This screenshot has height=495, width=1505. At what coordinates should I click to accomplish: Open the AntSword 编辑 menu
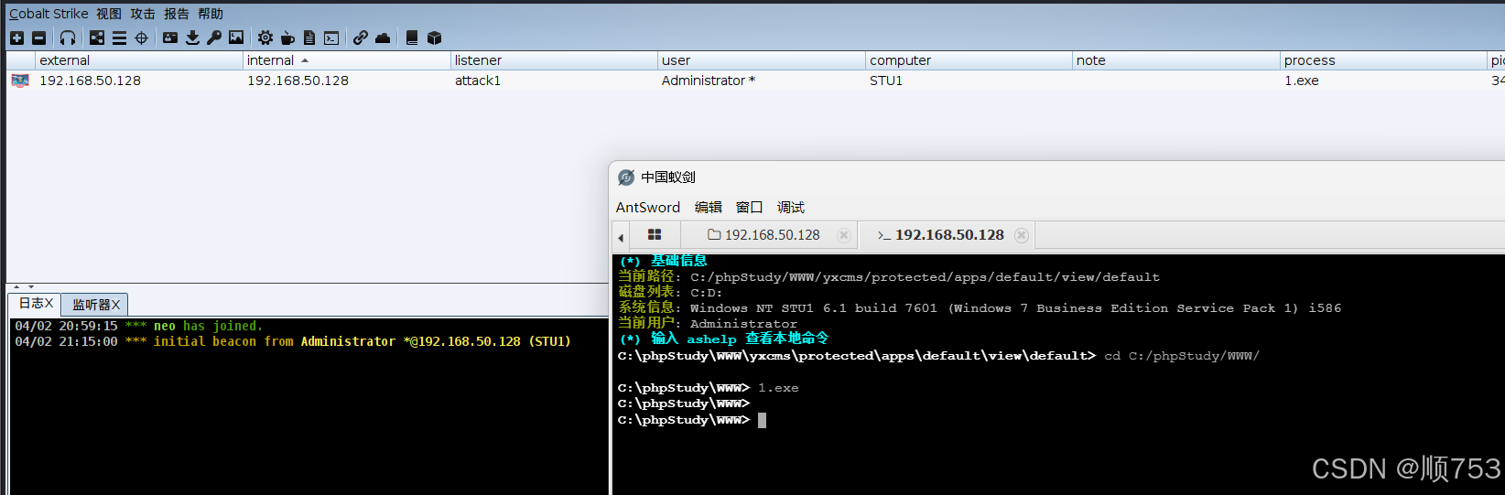[x=709, y=207]
